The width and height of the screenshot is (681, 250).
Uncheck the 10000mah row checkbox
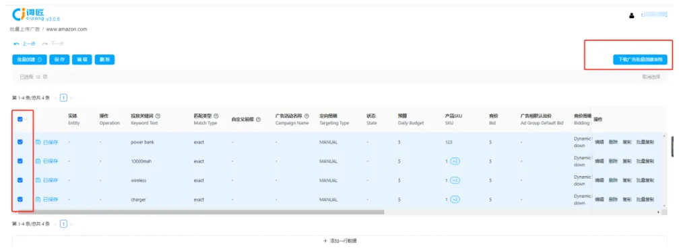(20, 161)
